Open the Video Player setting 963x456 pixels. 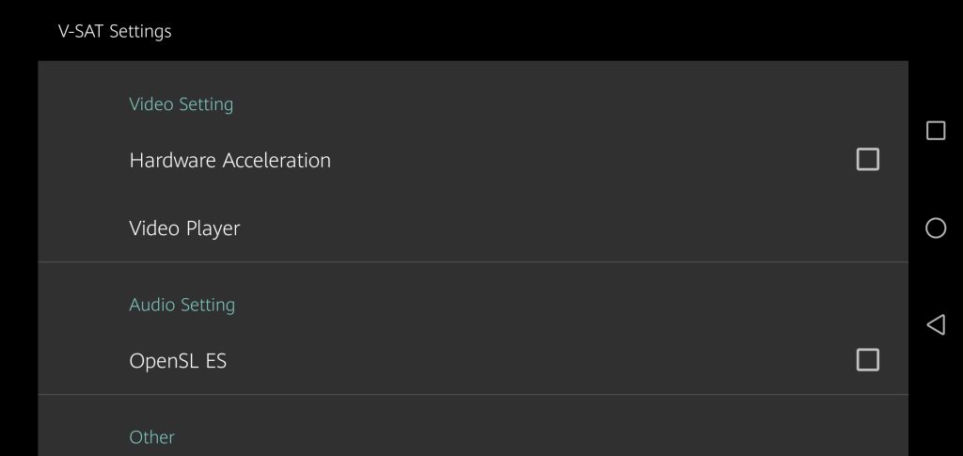point(184,228)
